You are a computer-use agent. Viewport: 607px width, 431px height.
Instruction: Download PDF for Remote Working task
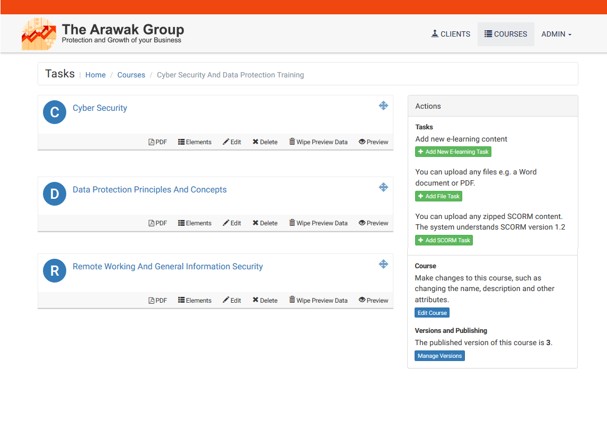[x=157, y=301]
